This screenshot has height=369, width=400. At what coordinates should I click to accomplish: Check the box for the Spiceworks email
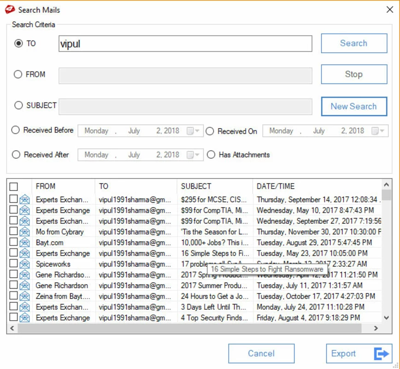(x=13, y=263)
